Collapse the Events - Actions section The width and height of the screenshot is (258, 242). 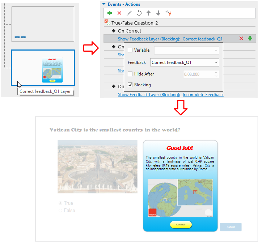(x=104, y=4)
